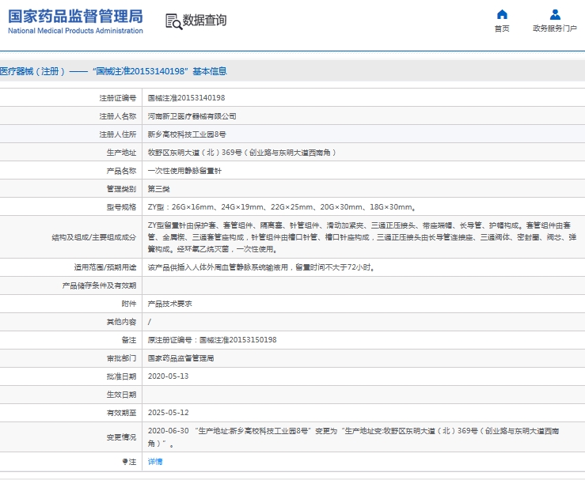Click production address 牧野区东明大道（北）369号

[241, 153]
